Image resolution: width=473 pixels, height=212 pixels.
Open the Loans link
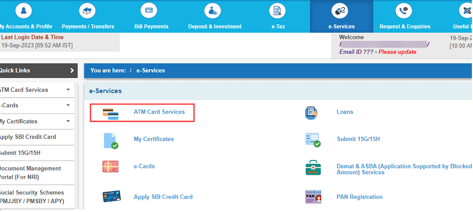[345, 112]
